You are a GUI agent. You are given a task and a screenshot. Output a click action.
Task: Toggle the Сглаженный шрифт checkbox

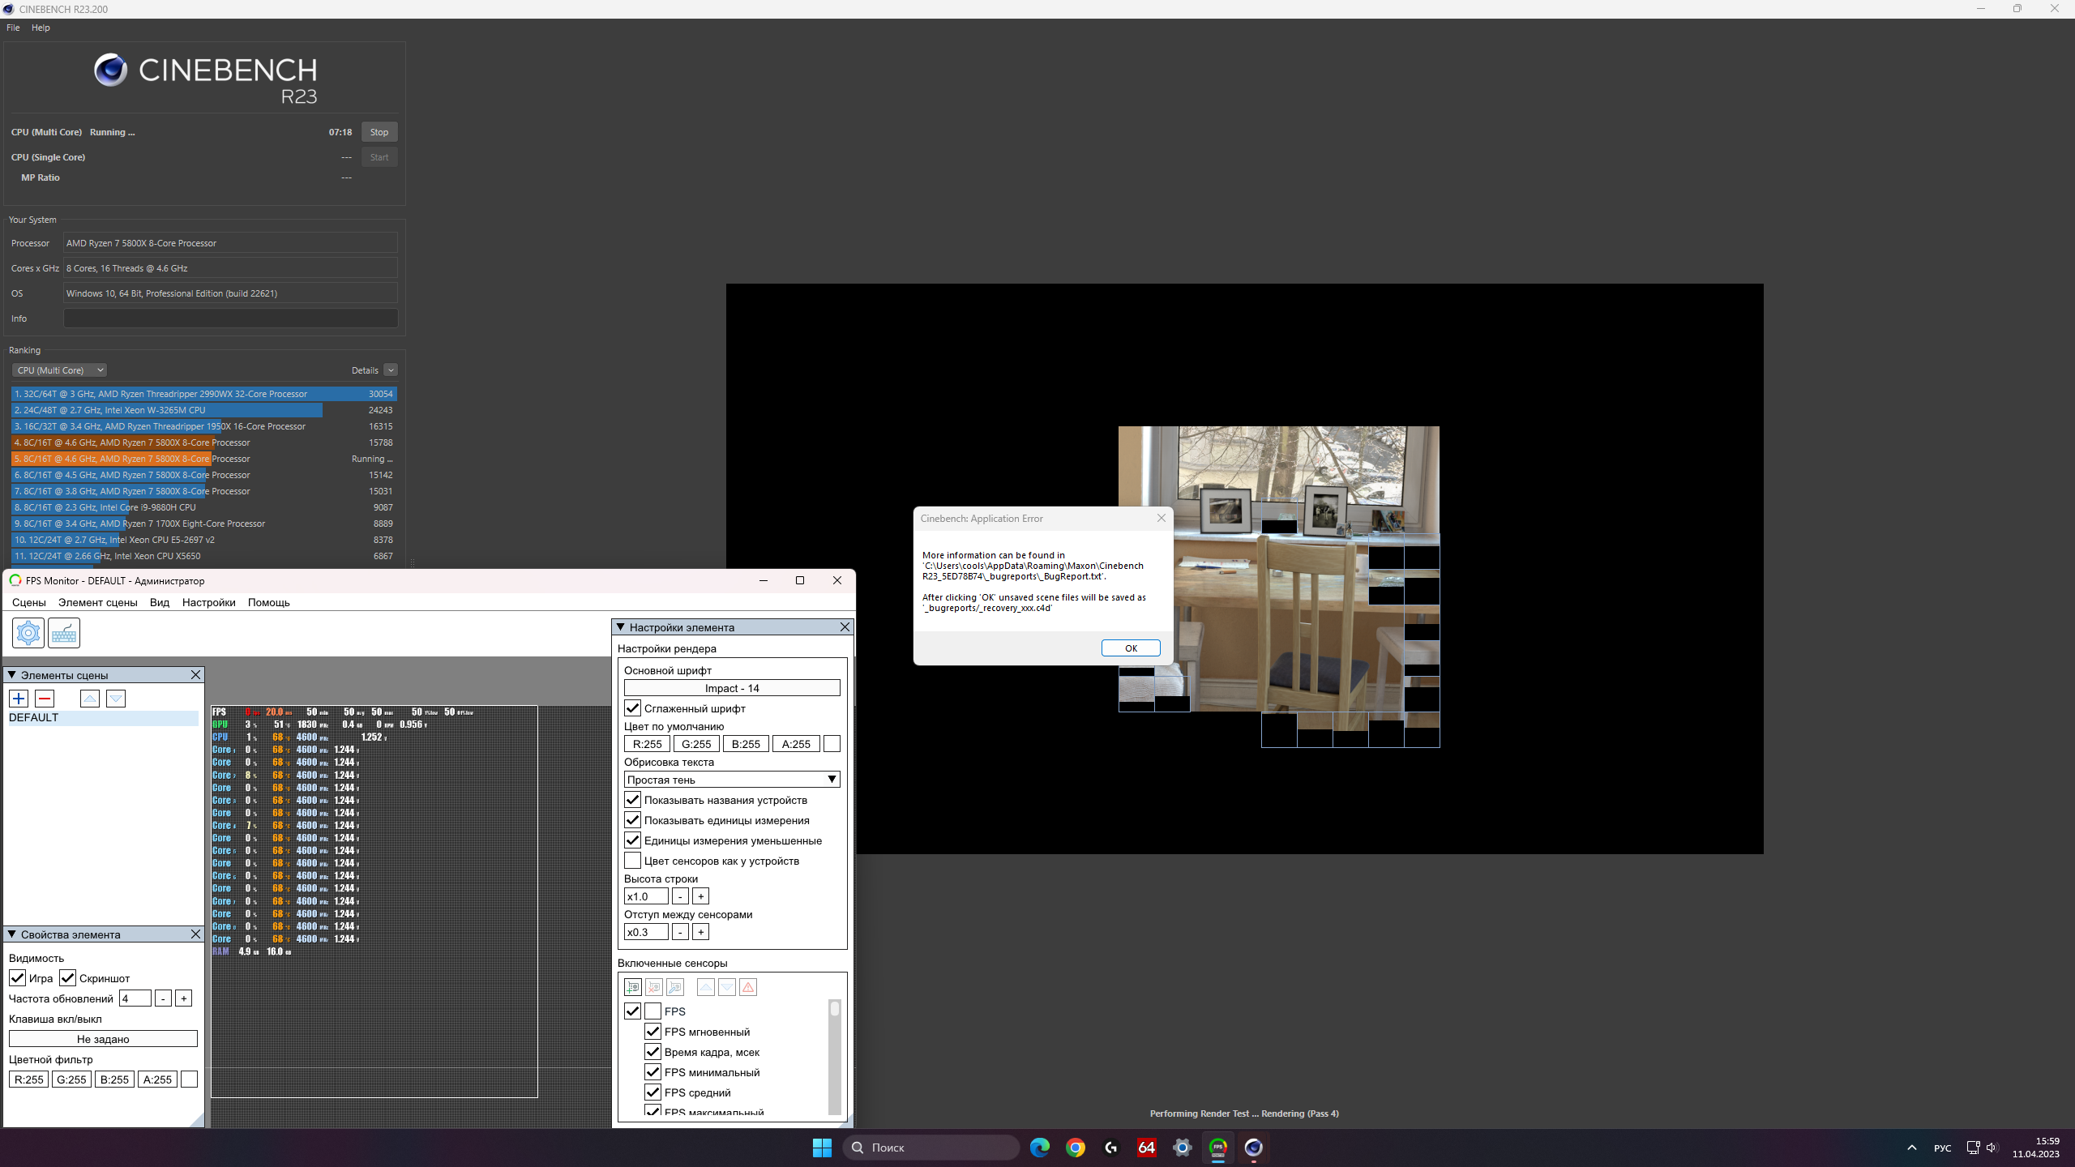click(633, 708)
